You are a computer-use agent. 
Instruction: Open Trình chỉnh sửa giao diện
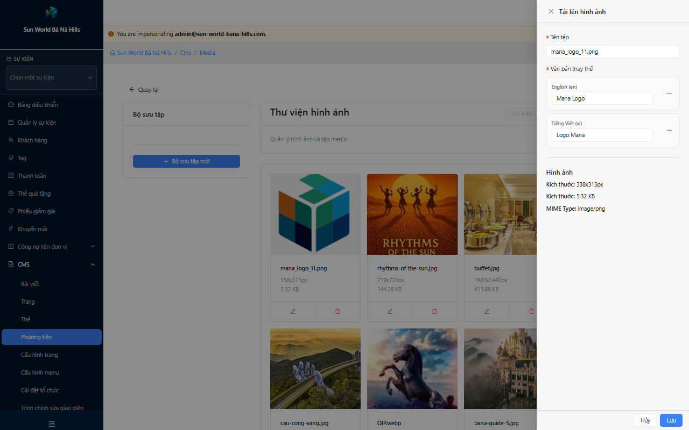pyautogui.click(x=52, y=408)
